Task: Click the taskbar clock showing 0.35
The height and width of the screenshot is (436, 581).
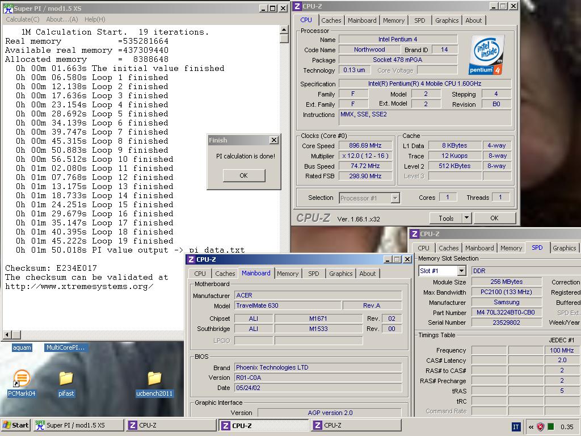Action: 567,427
